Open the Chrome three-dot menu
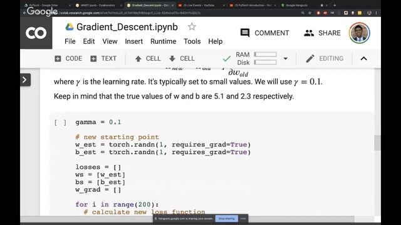The image size is (401, 225). [x=376, y=12]
